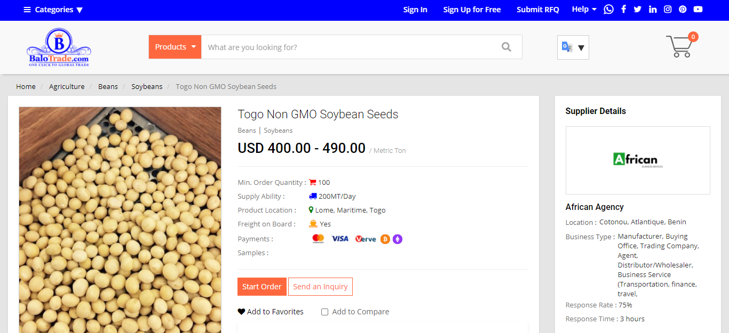Open Pinterest icon in top bar

tap(683, 9)
